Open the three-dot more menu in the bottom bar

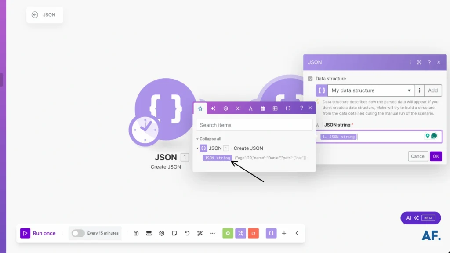tap(213, 233)
